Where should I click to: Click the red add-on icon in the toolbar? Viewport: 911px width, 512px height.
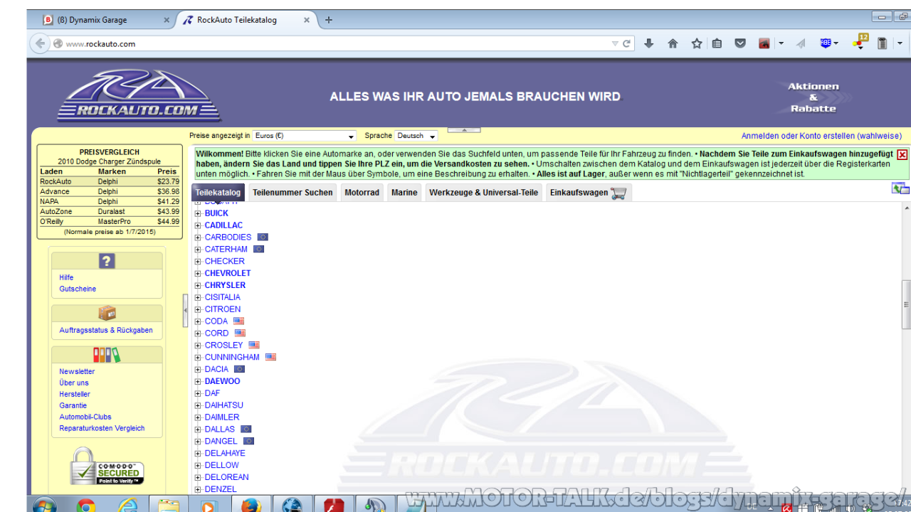[764, 43]
